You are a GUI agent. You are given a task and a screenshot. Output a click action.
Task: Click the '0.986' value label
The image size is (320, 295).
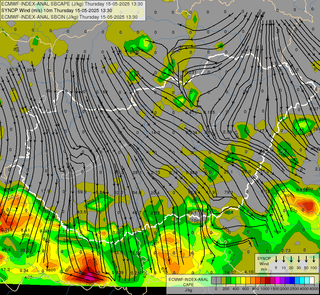click(192, 173)
